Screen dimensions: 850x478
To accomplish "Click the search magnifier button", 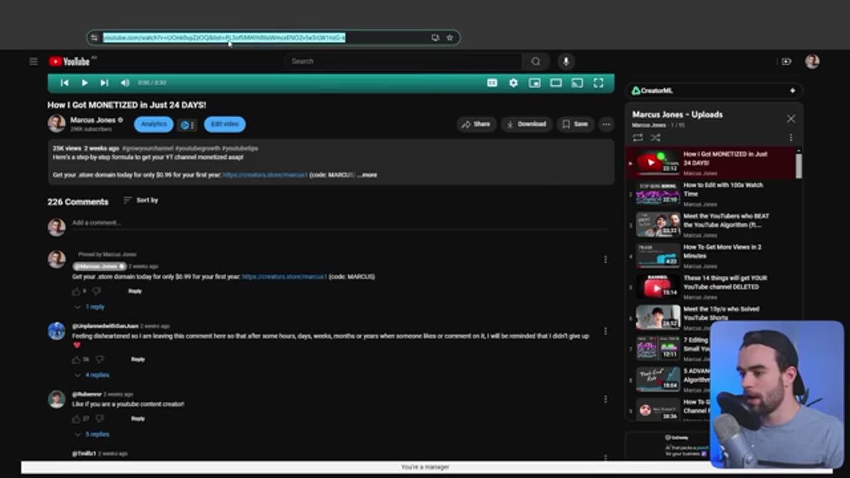I will point(535,62).
